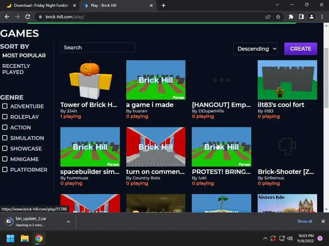The image size is (329, 246).
Task: Select the MINIGAME genre checkbox
Action: click(x=5, y=159)
